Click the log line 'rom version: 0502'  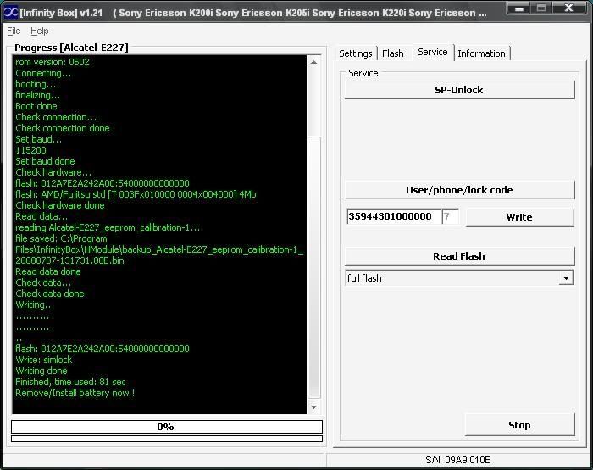click(x=53, y=62)
